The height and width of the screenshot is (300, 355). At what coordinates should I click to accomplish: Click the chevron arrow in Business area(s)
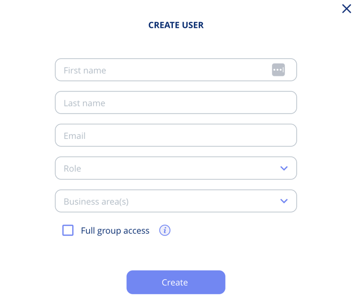point(284,201)
